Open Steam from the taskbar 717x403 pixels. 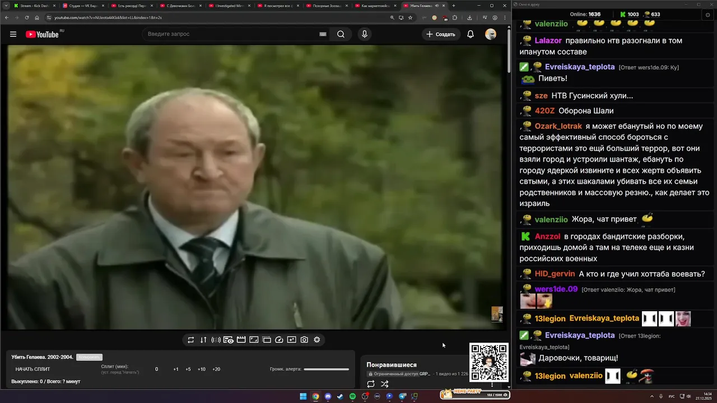pos(340,396)
